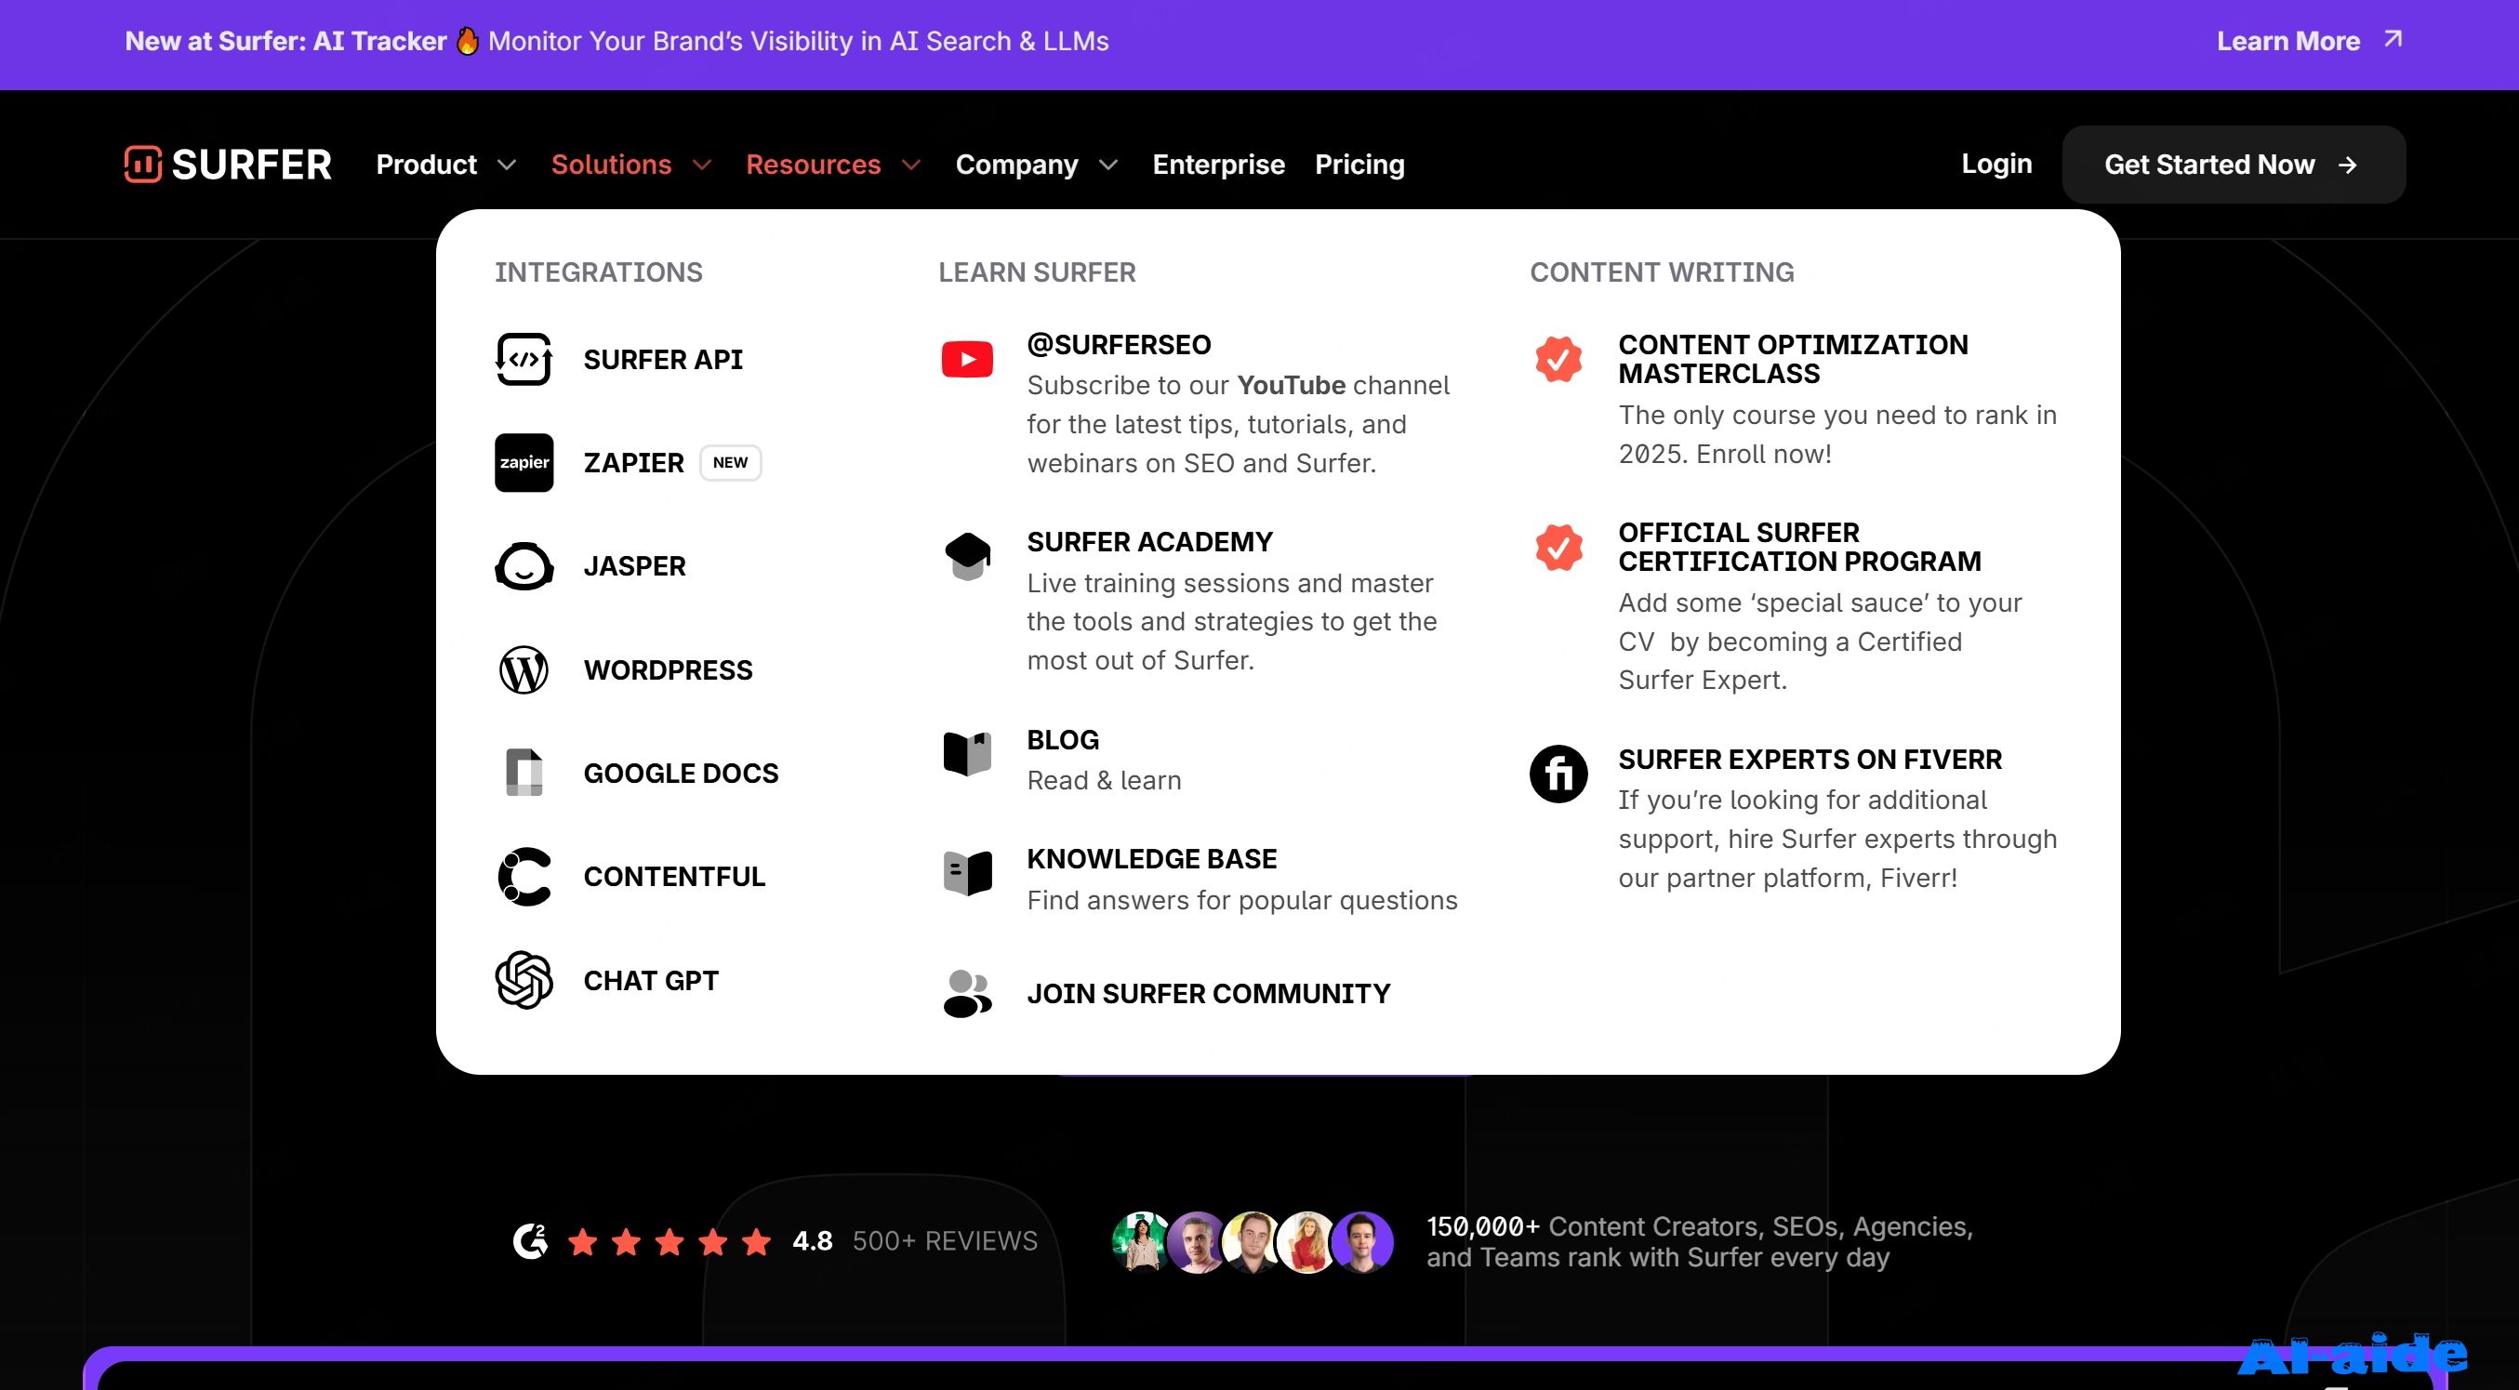Click the diagonal arrow beside Learn More
Viewport: 2519px width, 1390px height.
(2393, 39)
